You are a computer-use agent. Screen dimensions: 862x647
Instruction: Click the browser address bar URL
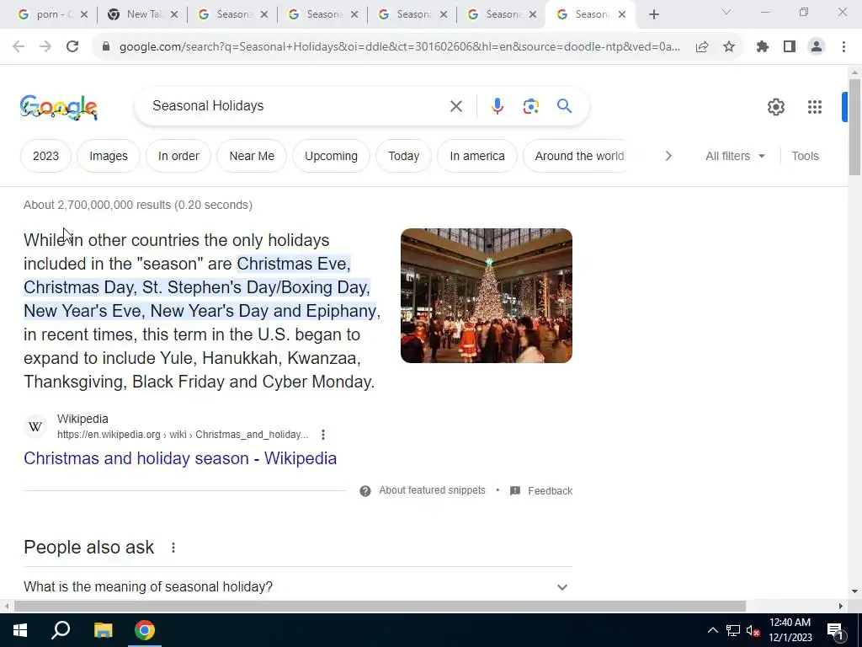(400, 47)
